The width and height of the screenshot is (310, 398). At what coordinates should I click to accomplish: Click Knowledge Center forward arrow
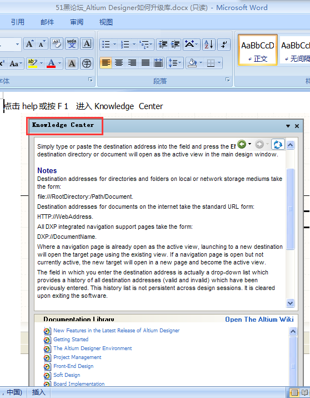[x=259, y=144]
